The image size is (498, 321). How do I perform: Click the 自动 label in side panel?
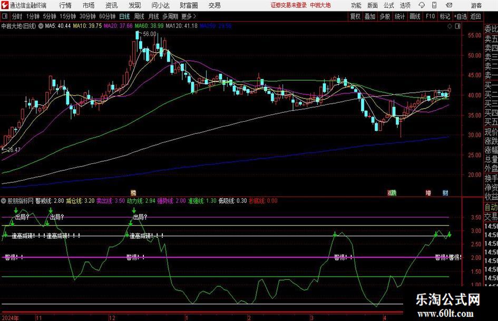[491, 207]
